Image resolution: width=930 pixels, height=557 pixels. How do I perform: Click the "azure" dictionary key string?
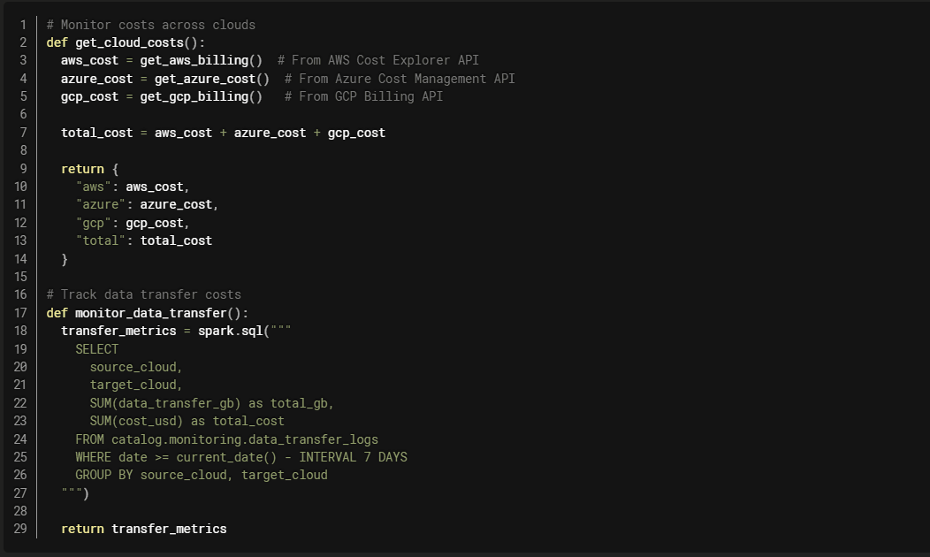97,204
